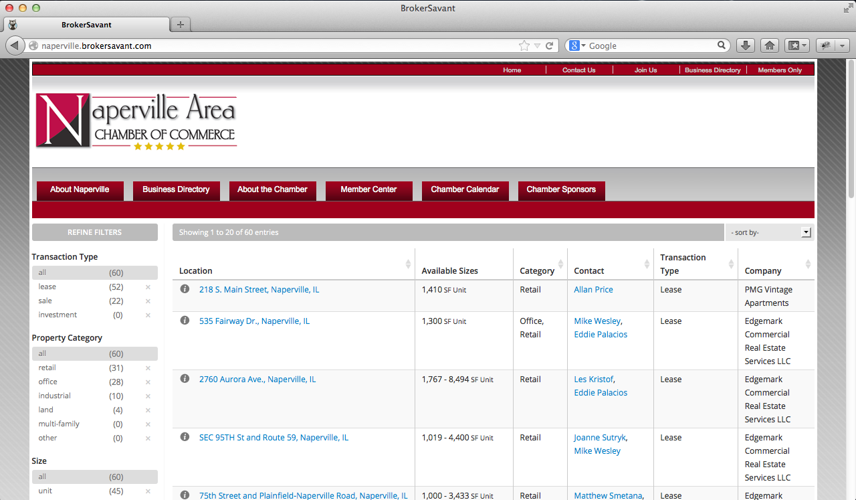Viewport: 856px width, 500px height.
Task: Click the Join Us link
Action: [x=646, y=70]
